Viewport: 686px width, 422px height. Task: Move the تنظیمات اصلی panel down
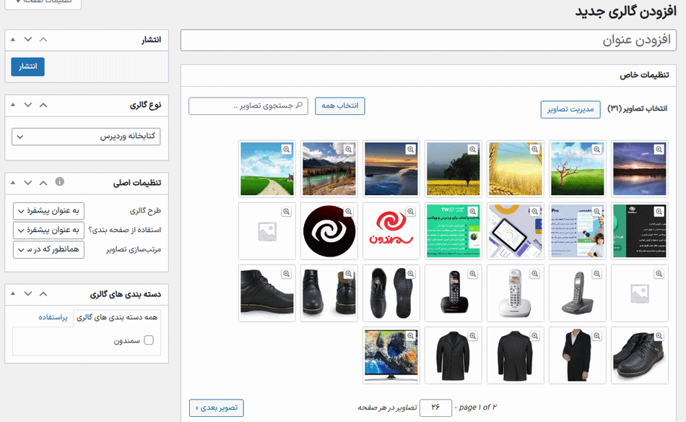[28, 183]
